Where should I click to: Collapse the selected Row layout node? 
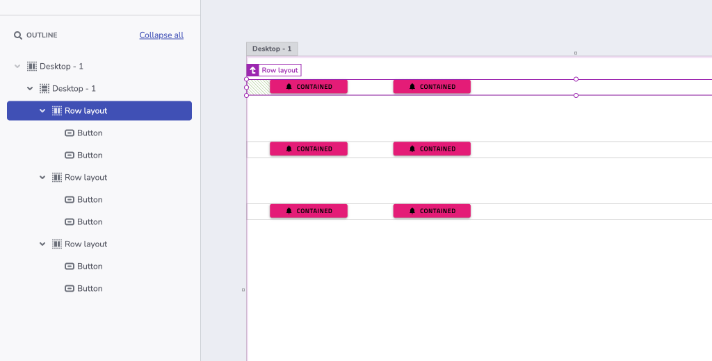(42, 110)
